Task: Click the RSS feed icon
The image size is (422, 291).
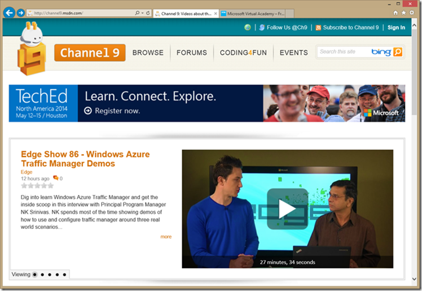Action: coord(318,28)
